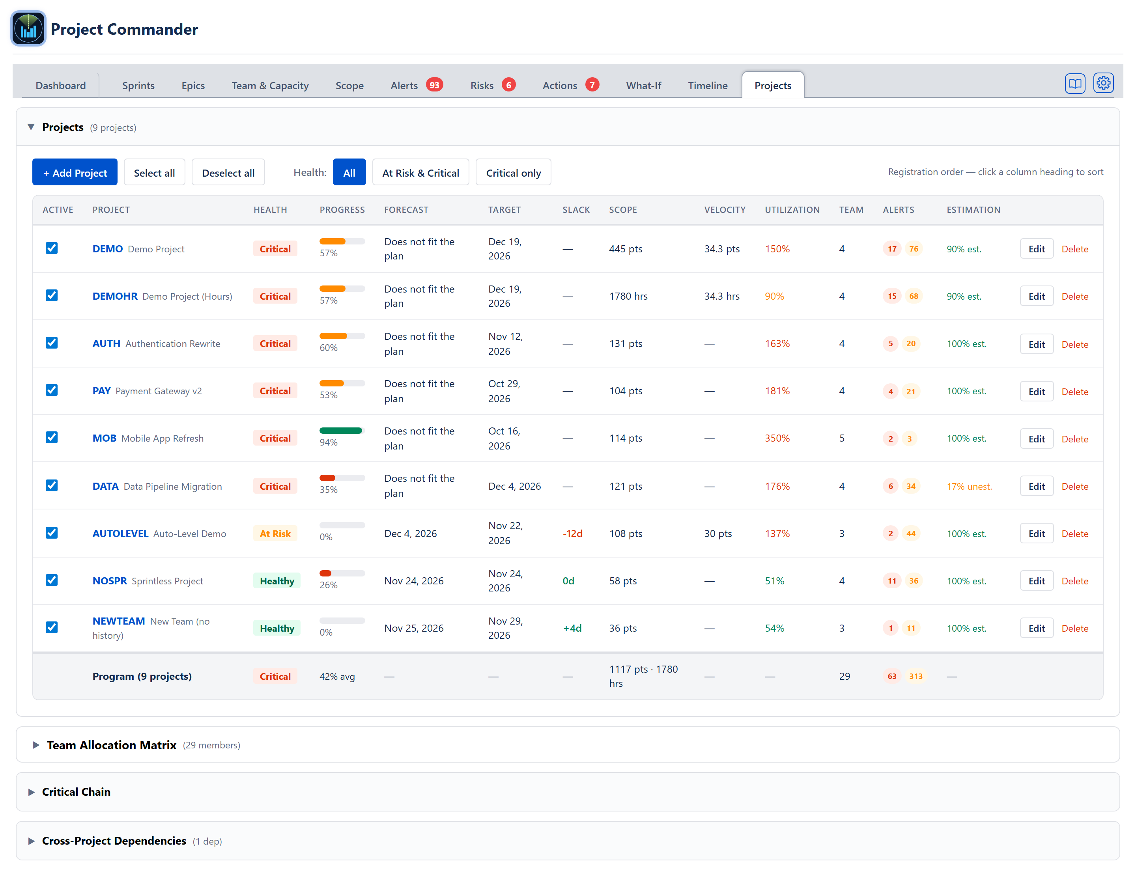
Task: Toggle the MOB project active checkbox
Action: click(51, 437)
